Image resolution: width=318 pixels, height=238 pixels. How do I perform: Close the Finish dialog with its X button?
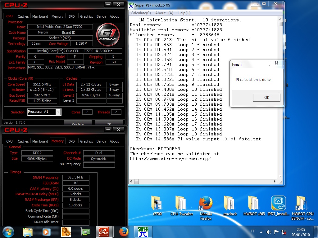(276, 63)
